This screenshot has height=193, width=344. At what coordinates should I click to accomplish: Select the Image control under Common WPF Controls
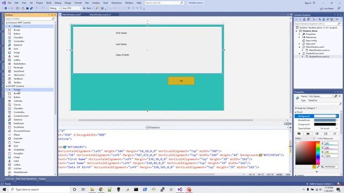click(x=17, y=53)
